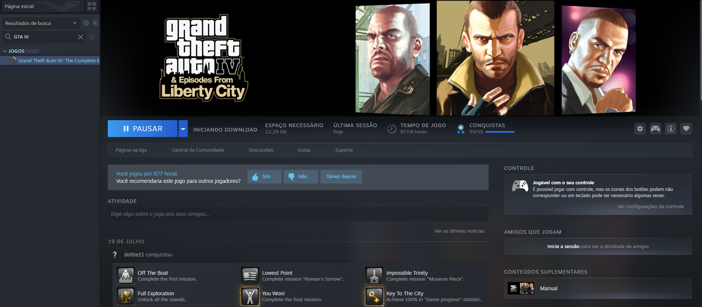Open the controller layout icon
The width and height of the screenshot is (702, 307).
655,129
